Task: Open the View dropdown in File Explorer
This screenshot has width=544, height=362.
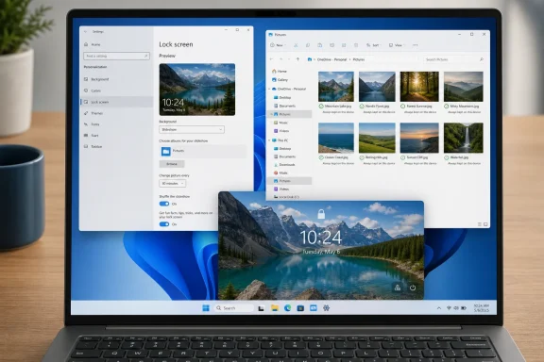Action: (397, 45)
